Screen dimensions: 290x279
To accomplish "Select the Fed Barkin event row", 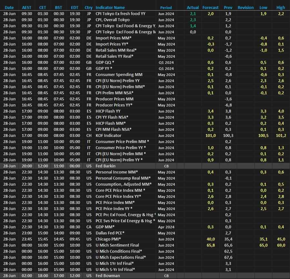I will (x=145, y=166).
